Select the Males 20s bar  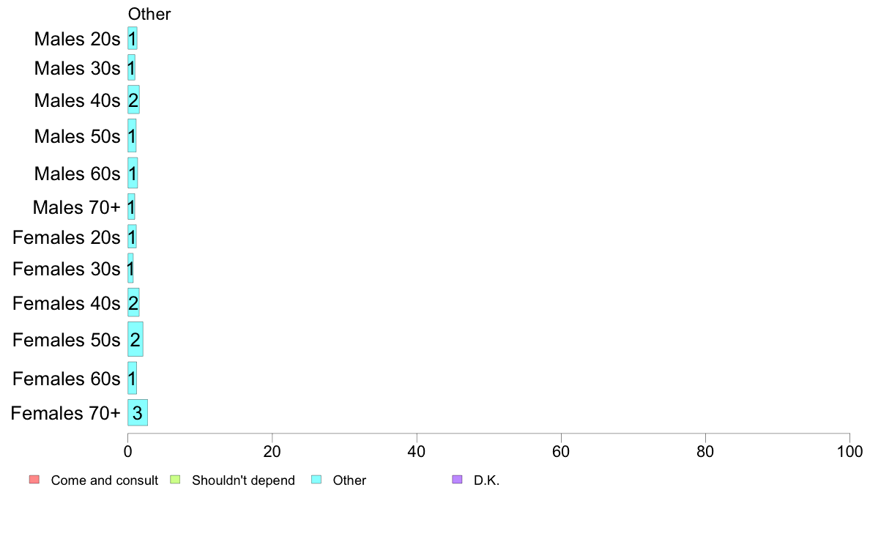133,38
